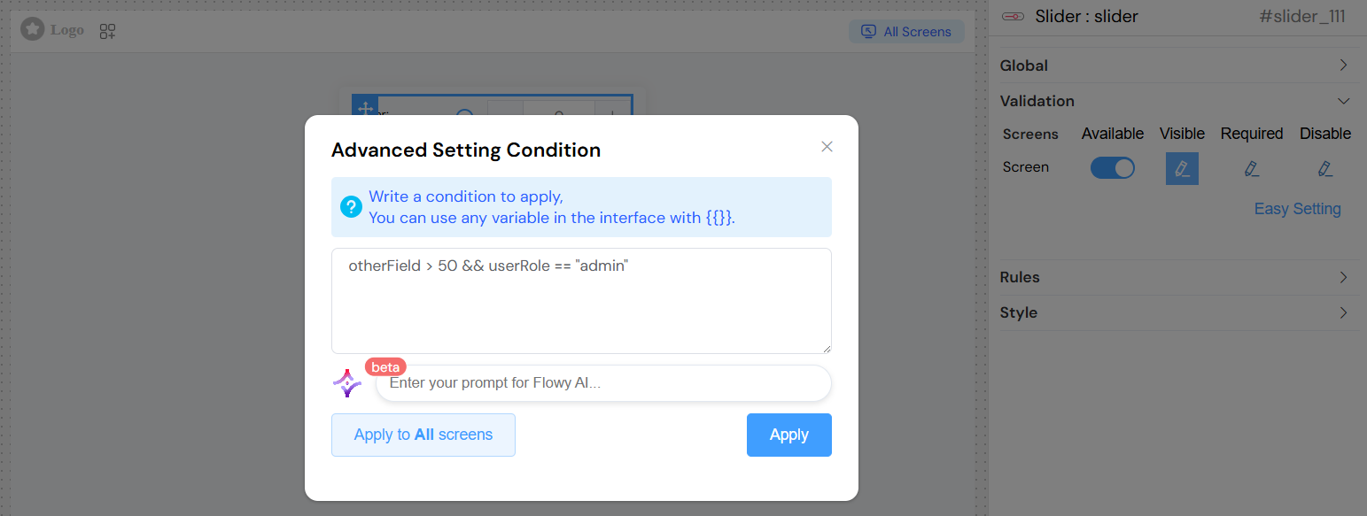1367x516 pixels.
Task: Open Easy Setting link
Action: [1297, 208]
